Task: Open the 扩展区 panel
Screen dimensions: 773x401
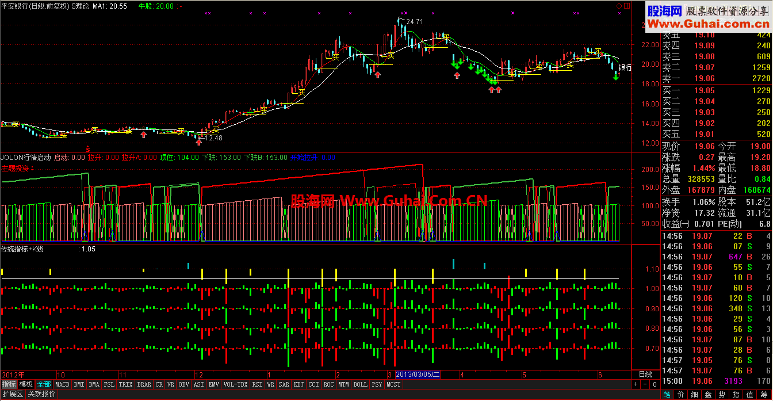Action: pyautogui.click(x=13, y=394)
